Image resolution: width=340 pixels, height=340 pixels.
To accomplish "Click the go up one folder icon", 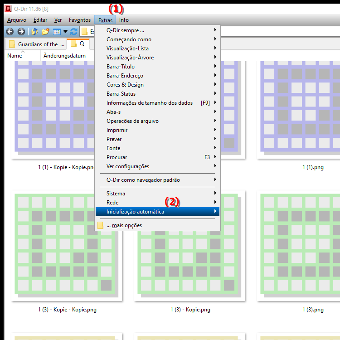I will (x=34, y=32).
